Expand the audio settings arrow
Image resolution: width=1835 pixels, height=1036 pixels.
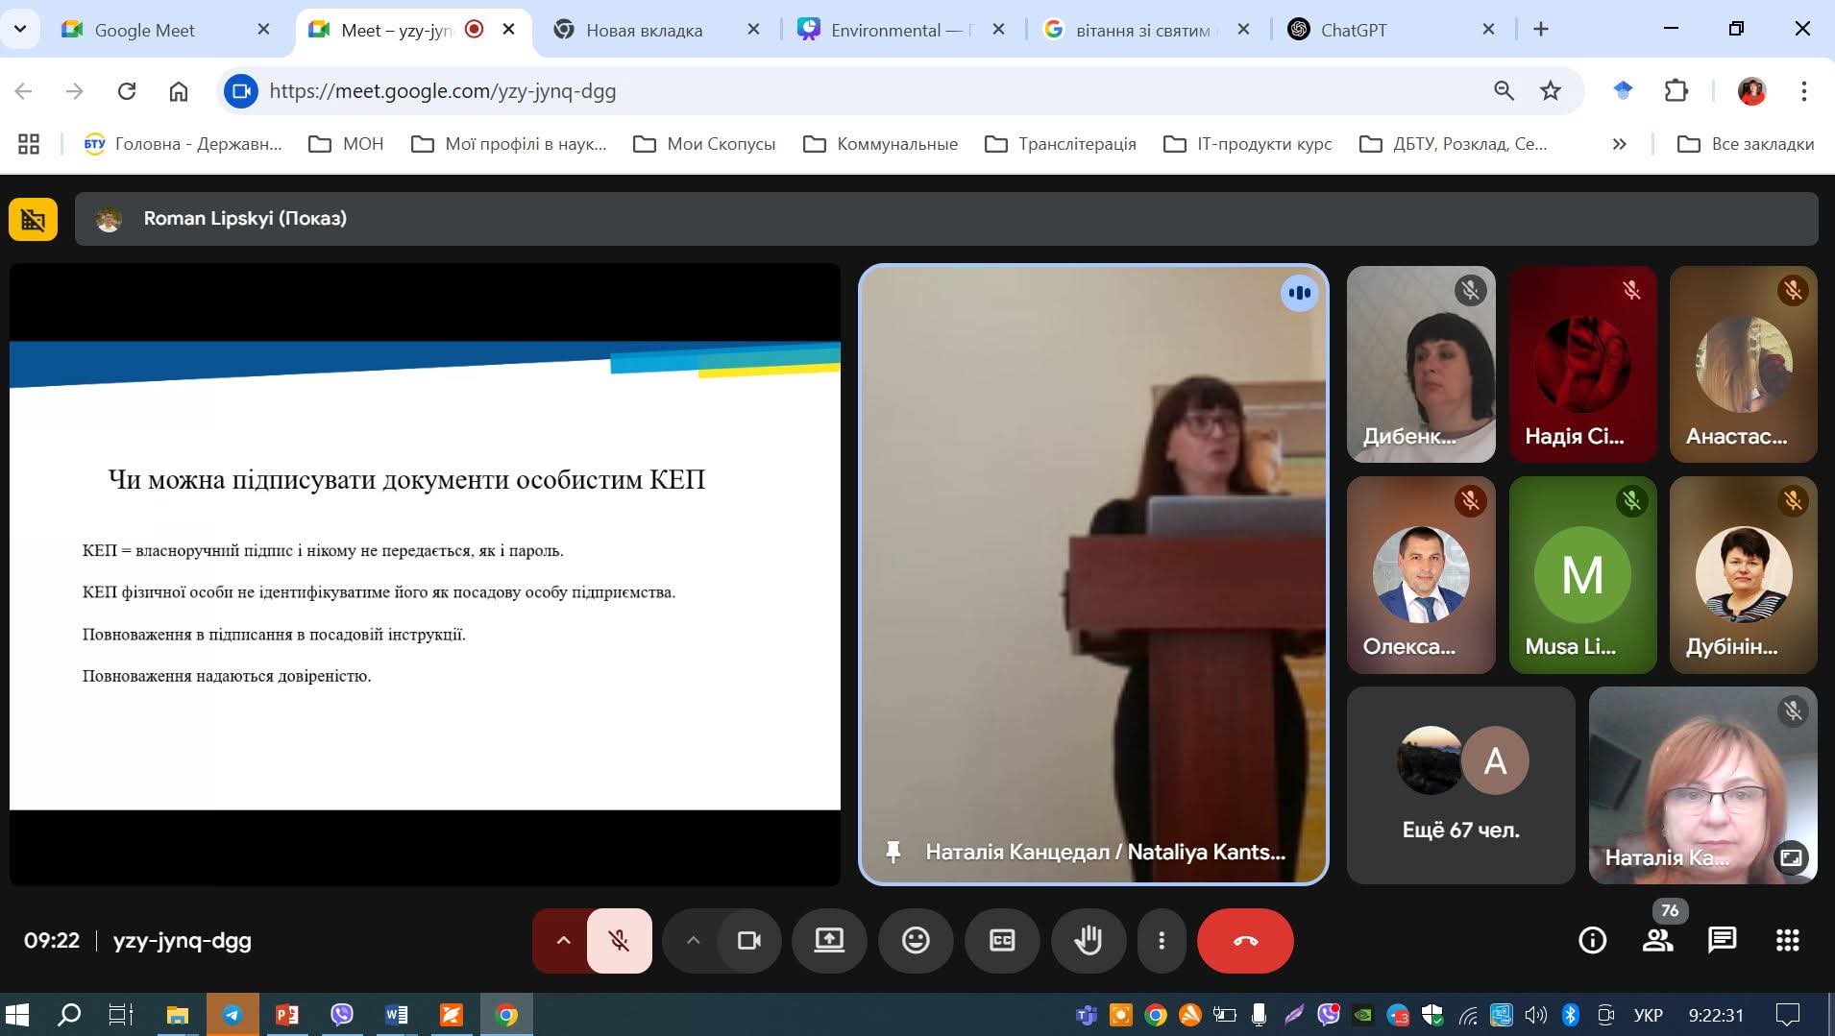tap(563, 941)
